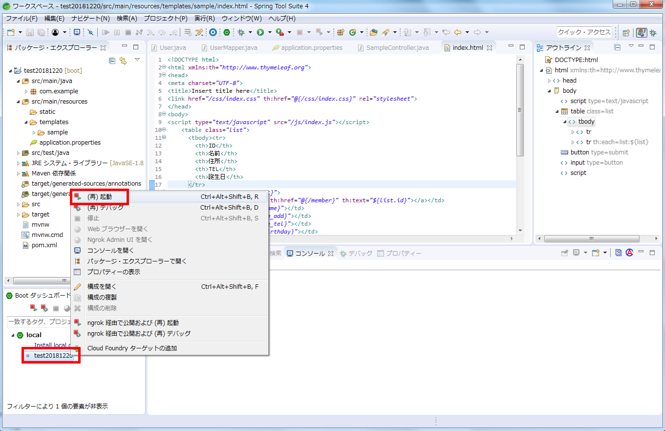Choose コンソールを開く from the context menu
The width and height of the screenshot is (665, 431).
pos(110,250)
